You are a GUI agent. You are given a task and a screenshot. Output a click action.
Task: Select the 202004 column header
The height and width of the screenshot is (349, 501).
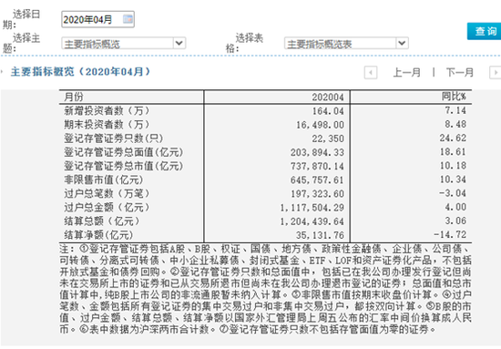coord(328,97)
